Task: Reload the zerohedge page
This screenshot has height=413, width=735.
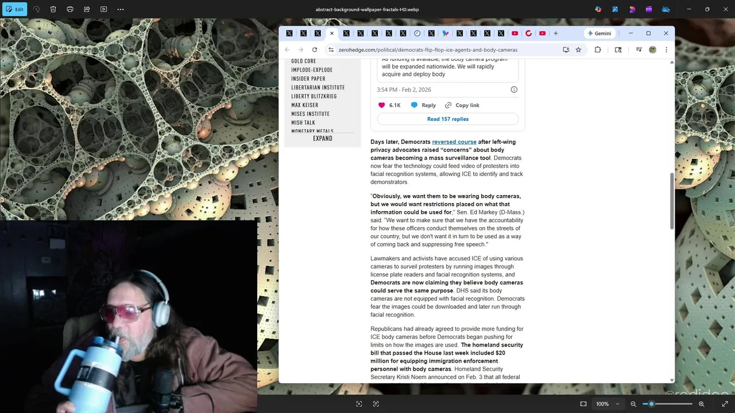Action: pyautogui.click(x=315, y=50)
